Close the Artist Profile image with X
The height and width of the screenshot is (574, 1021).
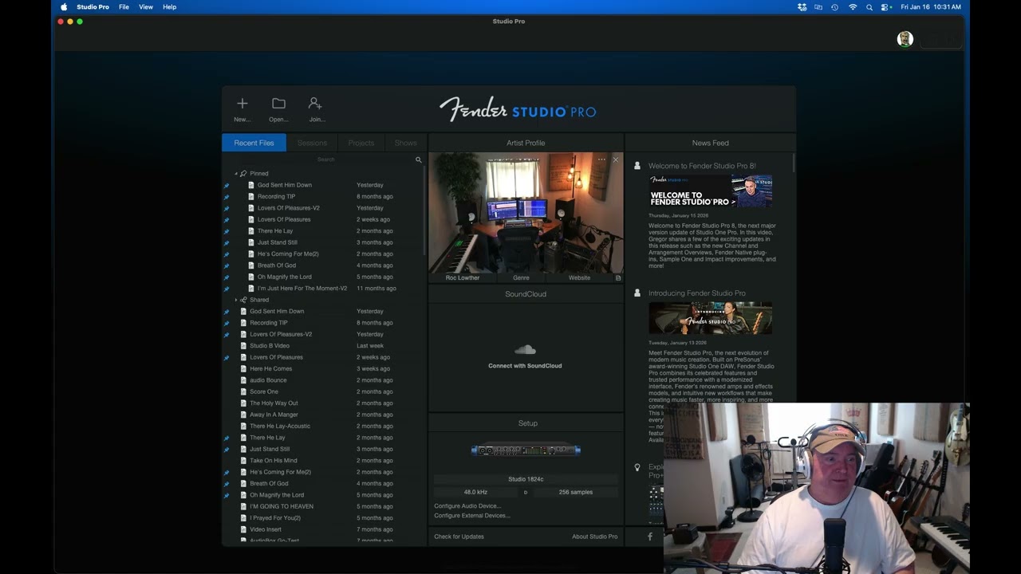(615, 159)
